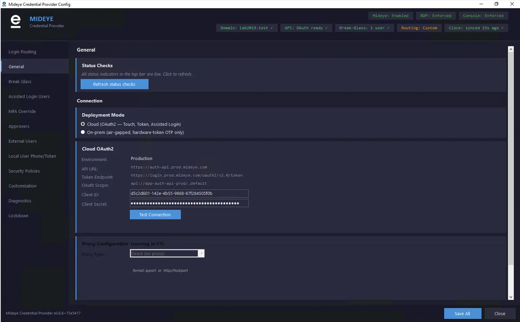Viewport: 520px width, 322px height.
Task: Click the Production environment value
Action: coord(142,159)
